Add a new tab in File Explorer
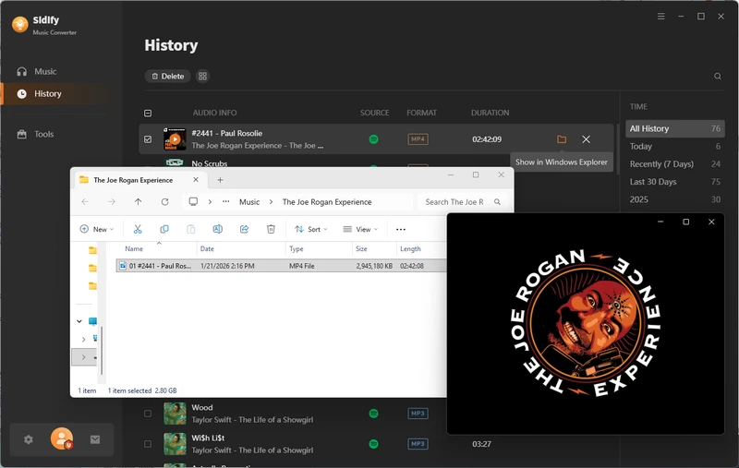The image size is (739, 468). pyautogui.click(x=220, y=180)
